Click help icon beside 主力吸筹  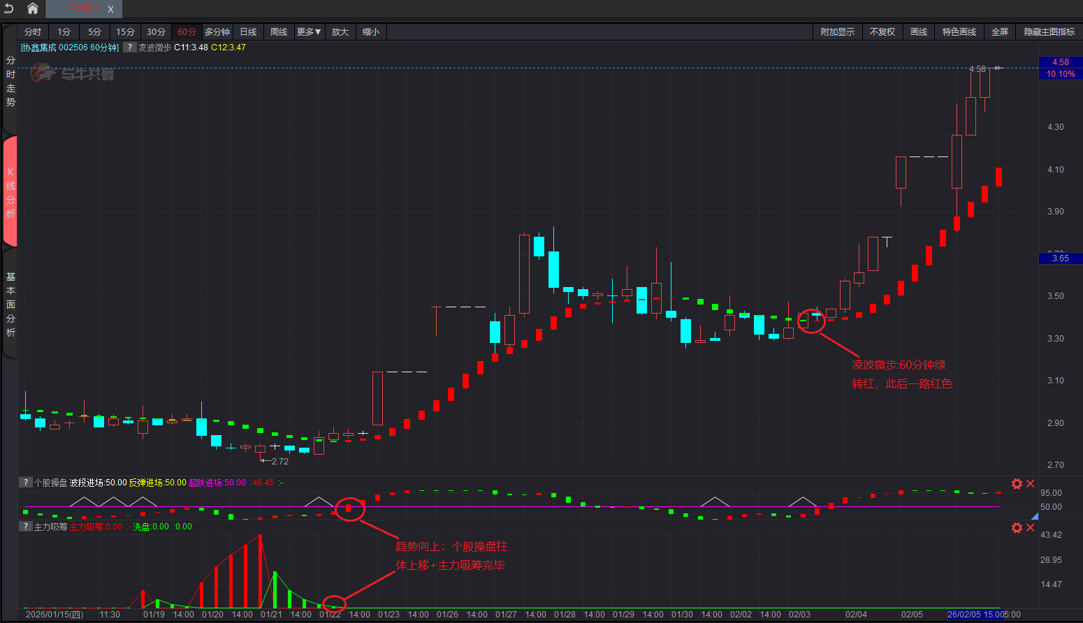click(26, 527)
